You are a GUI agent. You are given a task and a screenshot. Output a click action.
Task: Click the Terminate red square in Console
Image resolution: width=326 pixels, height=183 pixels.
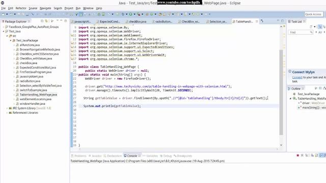click(x=297, y=156)
